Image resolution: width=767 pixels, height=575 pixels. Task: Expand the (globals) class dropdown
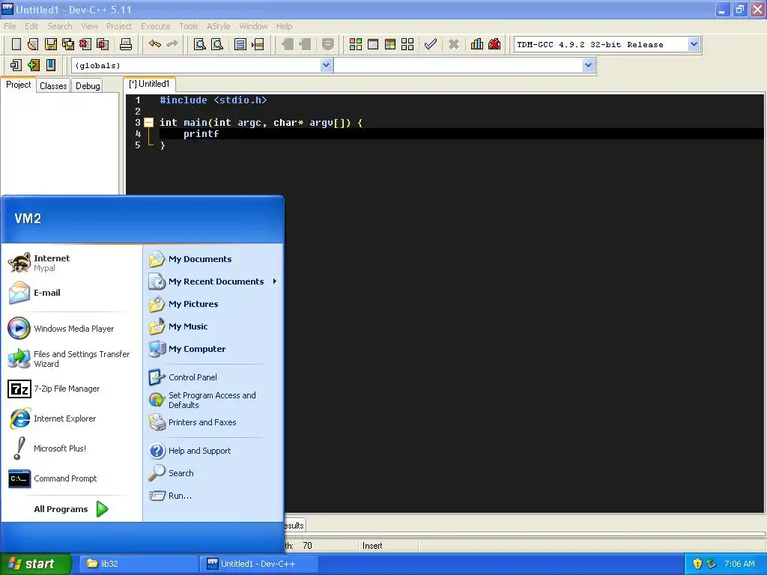[327, 65]
